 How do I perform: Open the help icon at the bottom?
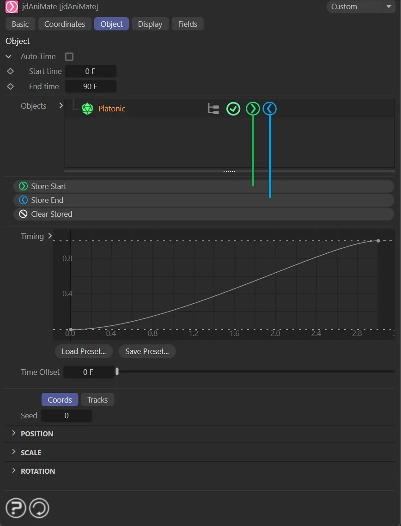[x=15, y=508]
